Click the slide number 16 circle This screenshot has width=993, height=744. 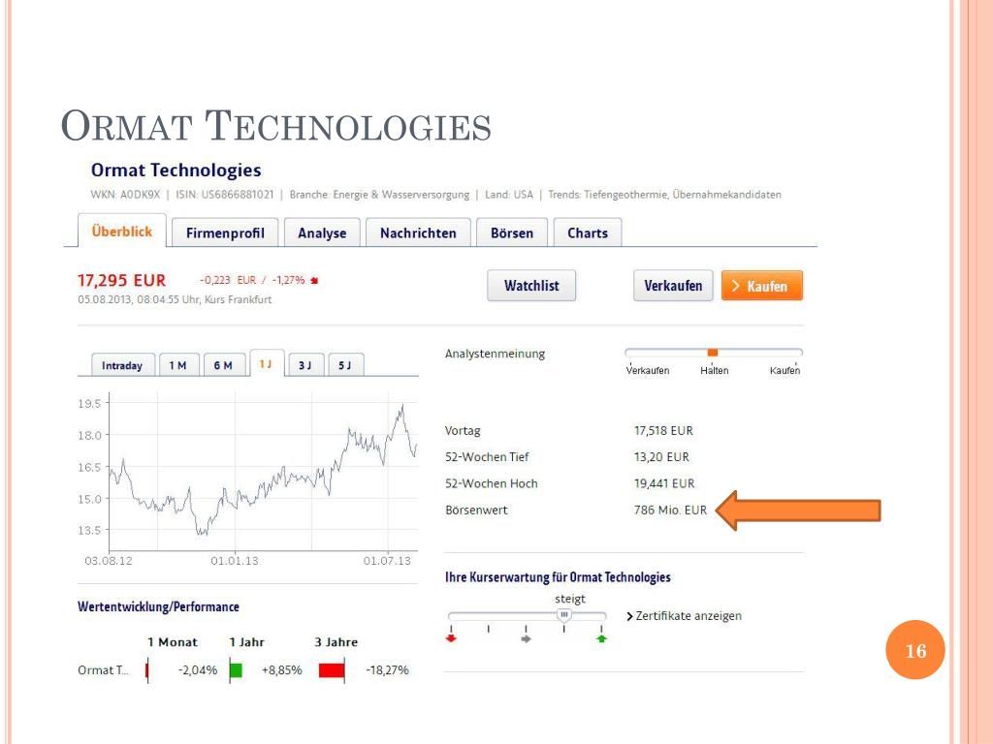pos(915,650)
